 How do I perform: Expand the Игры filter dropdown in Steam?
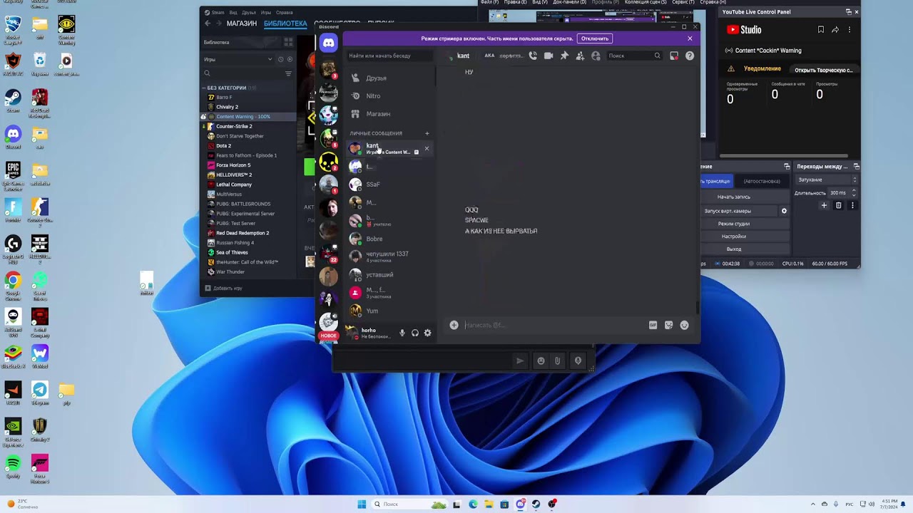(x=238, y=59)
